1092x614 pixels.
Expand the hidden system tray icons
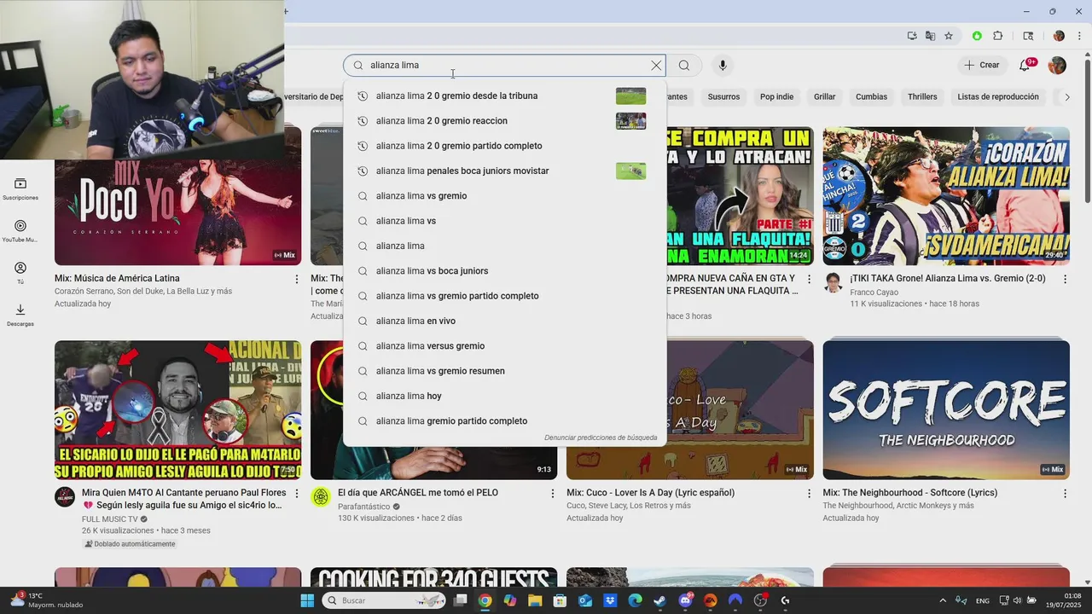pyautogui.click(x=942, y=600)
